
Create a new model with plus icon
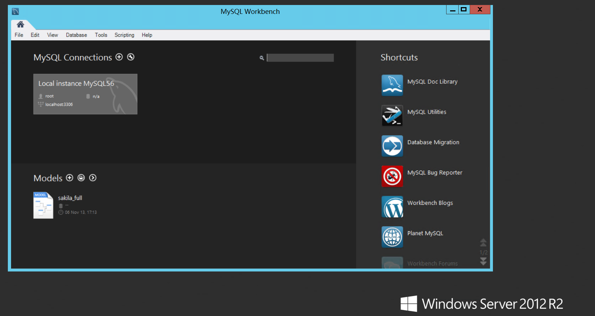[70, 178]
